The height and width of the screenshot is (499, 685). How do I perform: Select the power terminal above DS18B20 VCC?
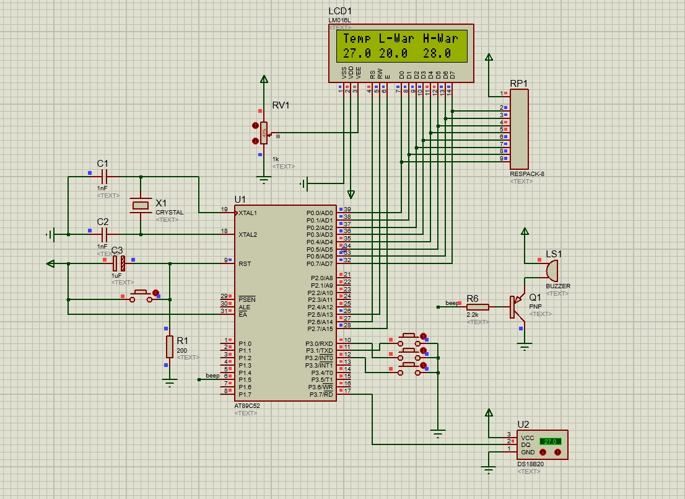(489, 412)
